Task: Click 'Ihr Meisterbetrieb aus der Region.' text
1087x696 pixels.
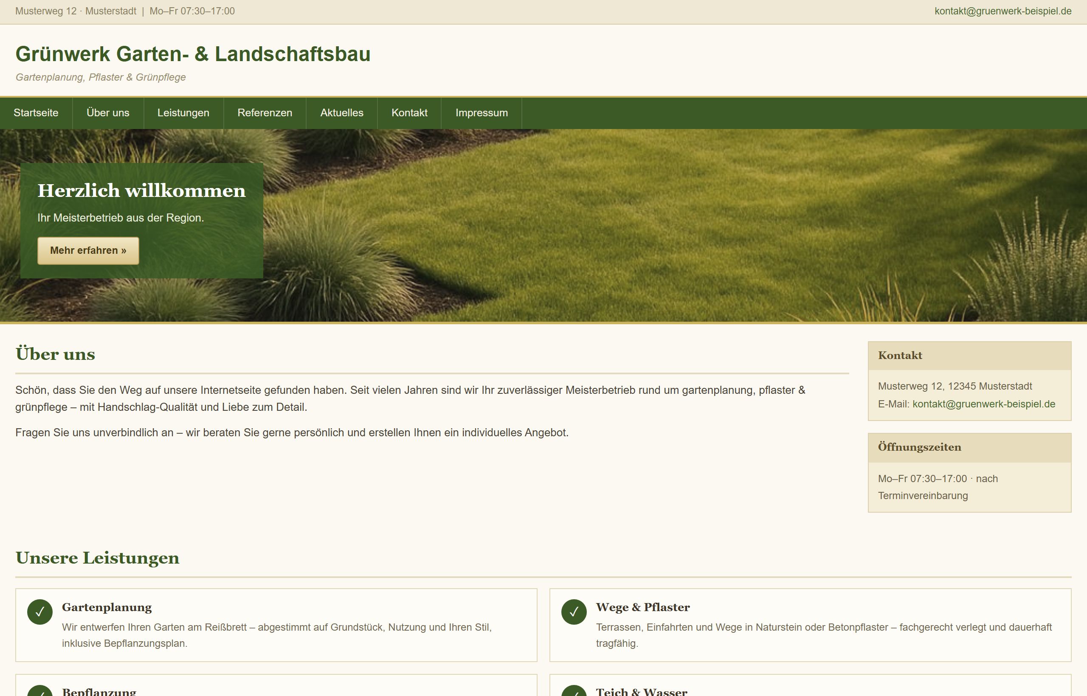Action: [x=121, y=218]
